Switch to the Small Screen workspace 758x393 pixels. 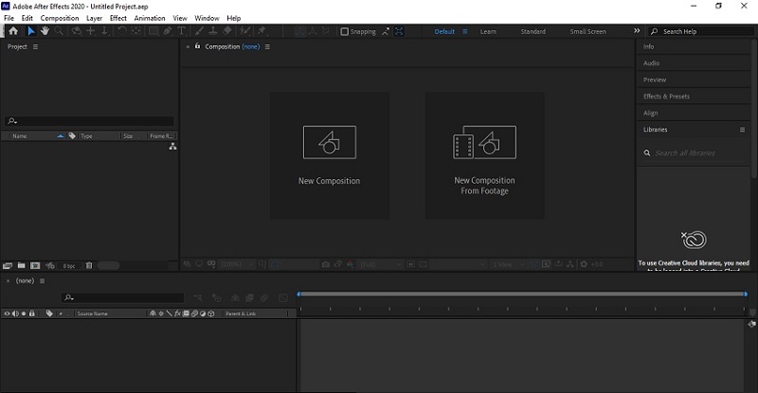pyautogui.click(x=587, y=31)
